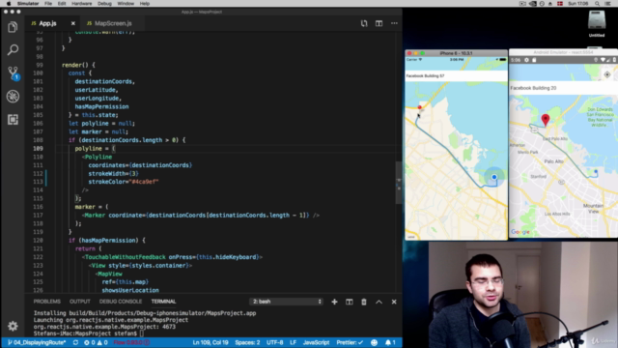Open the Search icon in activity bar
This screenshot has height=348, width=618.
(13, 49)
